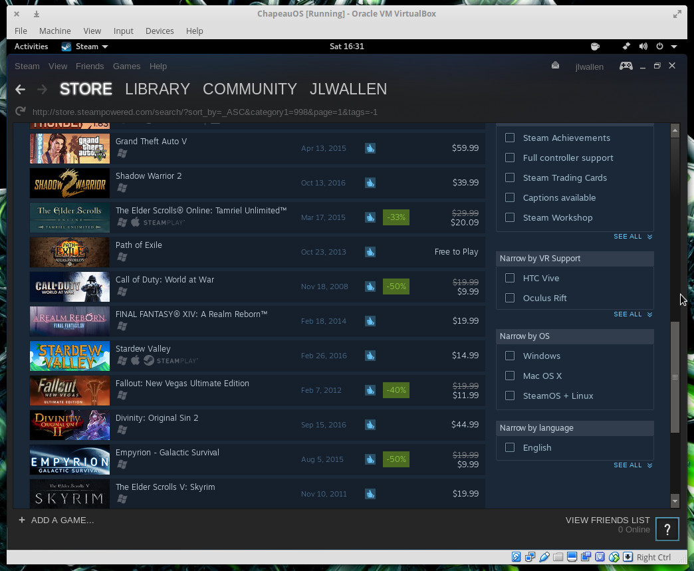This screenshot has width=694, height=571.
Task: Open VirtualBox network adapter status icon
Action: [530, 557]
